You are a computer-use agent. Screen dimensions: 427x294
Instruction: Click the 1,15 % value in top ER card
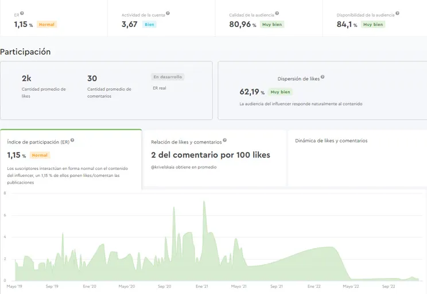24,24
